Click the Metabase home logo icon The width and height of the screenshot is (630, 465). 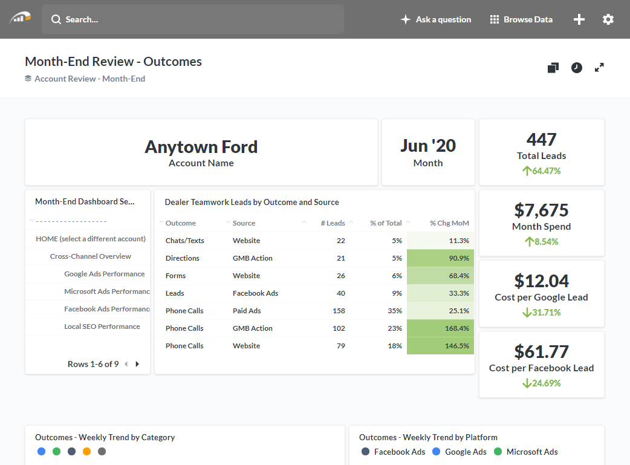(x=20, y=19)
